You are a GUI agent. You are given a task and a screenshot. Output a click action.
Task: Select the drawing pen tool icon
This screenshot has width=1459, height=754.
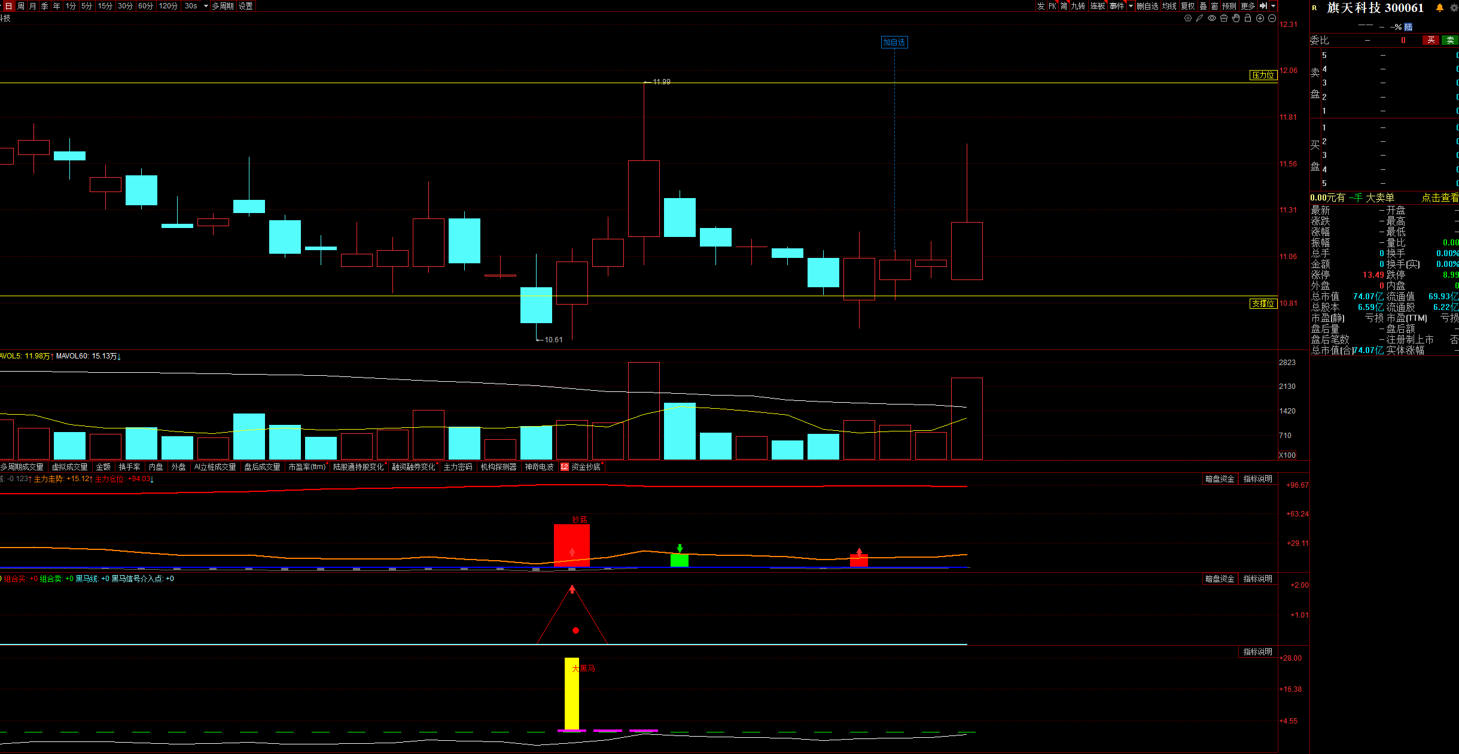tap(1199, 19)
